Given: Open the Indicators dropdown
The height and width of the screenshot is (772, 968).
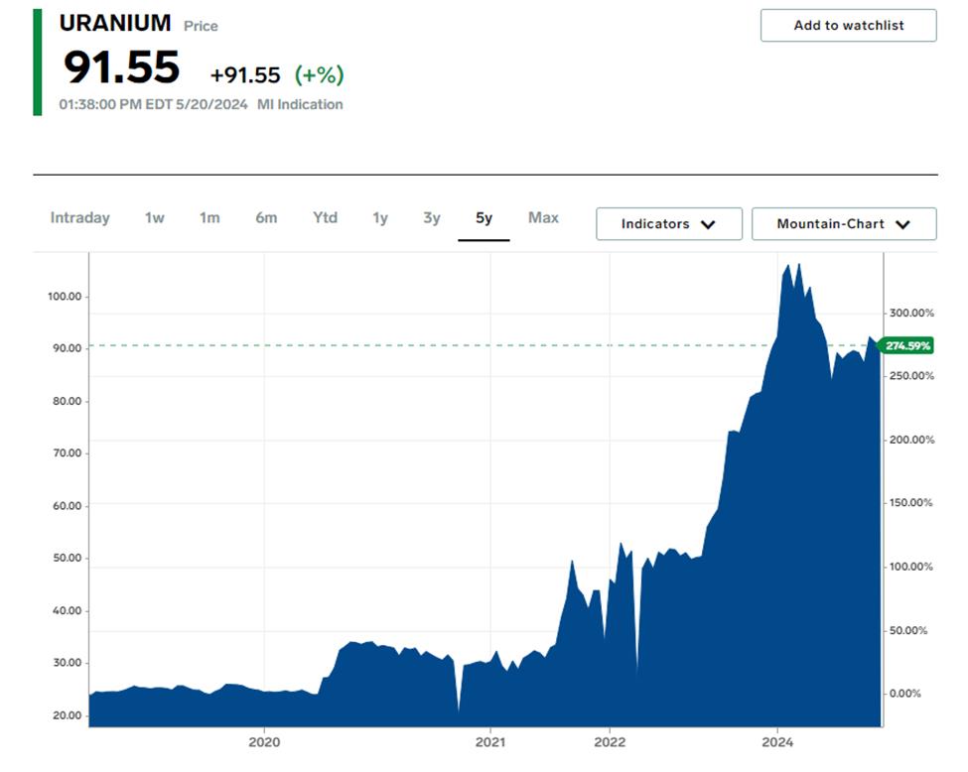Looking at the screenshot, I should [x=668, y=224].
